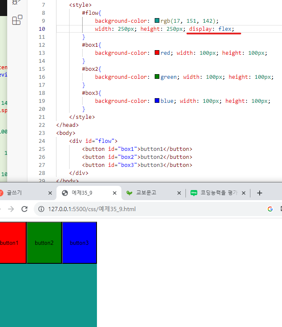Open a new browser tab
The width and height of the screenshot is (282, 327).
[x=260, y=193]
